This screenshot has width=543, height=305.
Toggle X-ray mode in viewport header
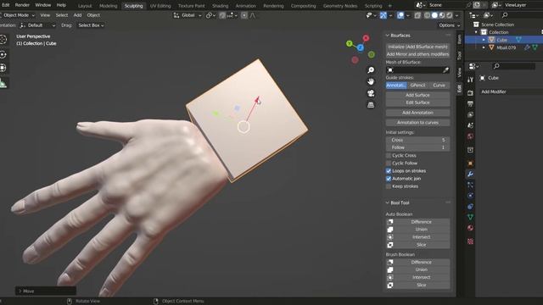[x=417, y=15]
